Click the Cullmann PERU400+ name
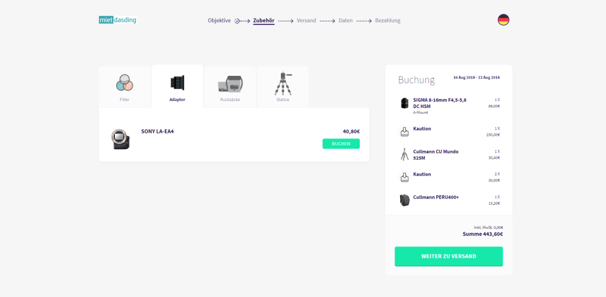Viewport: 606px width, 297px height. click(436, 197)
